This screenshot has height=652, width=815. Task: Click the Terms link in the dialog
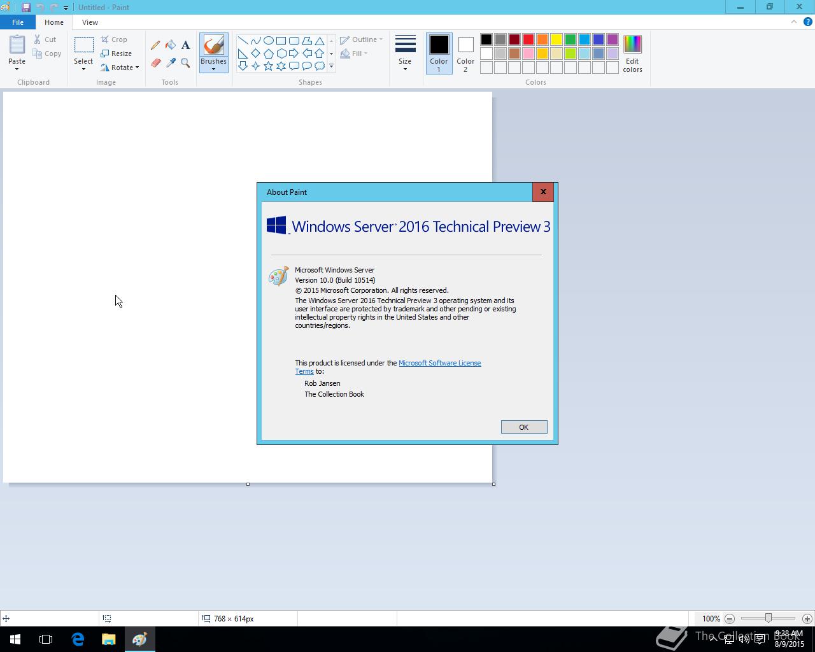[x=304, y=371]
